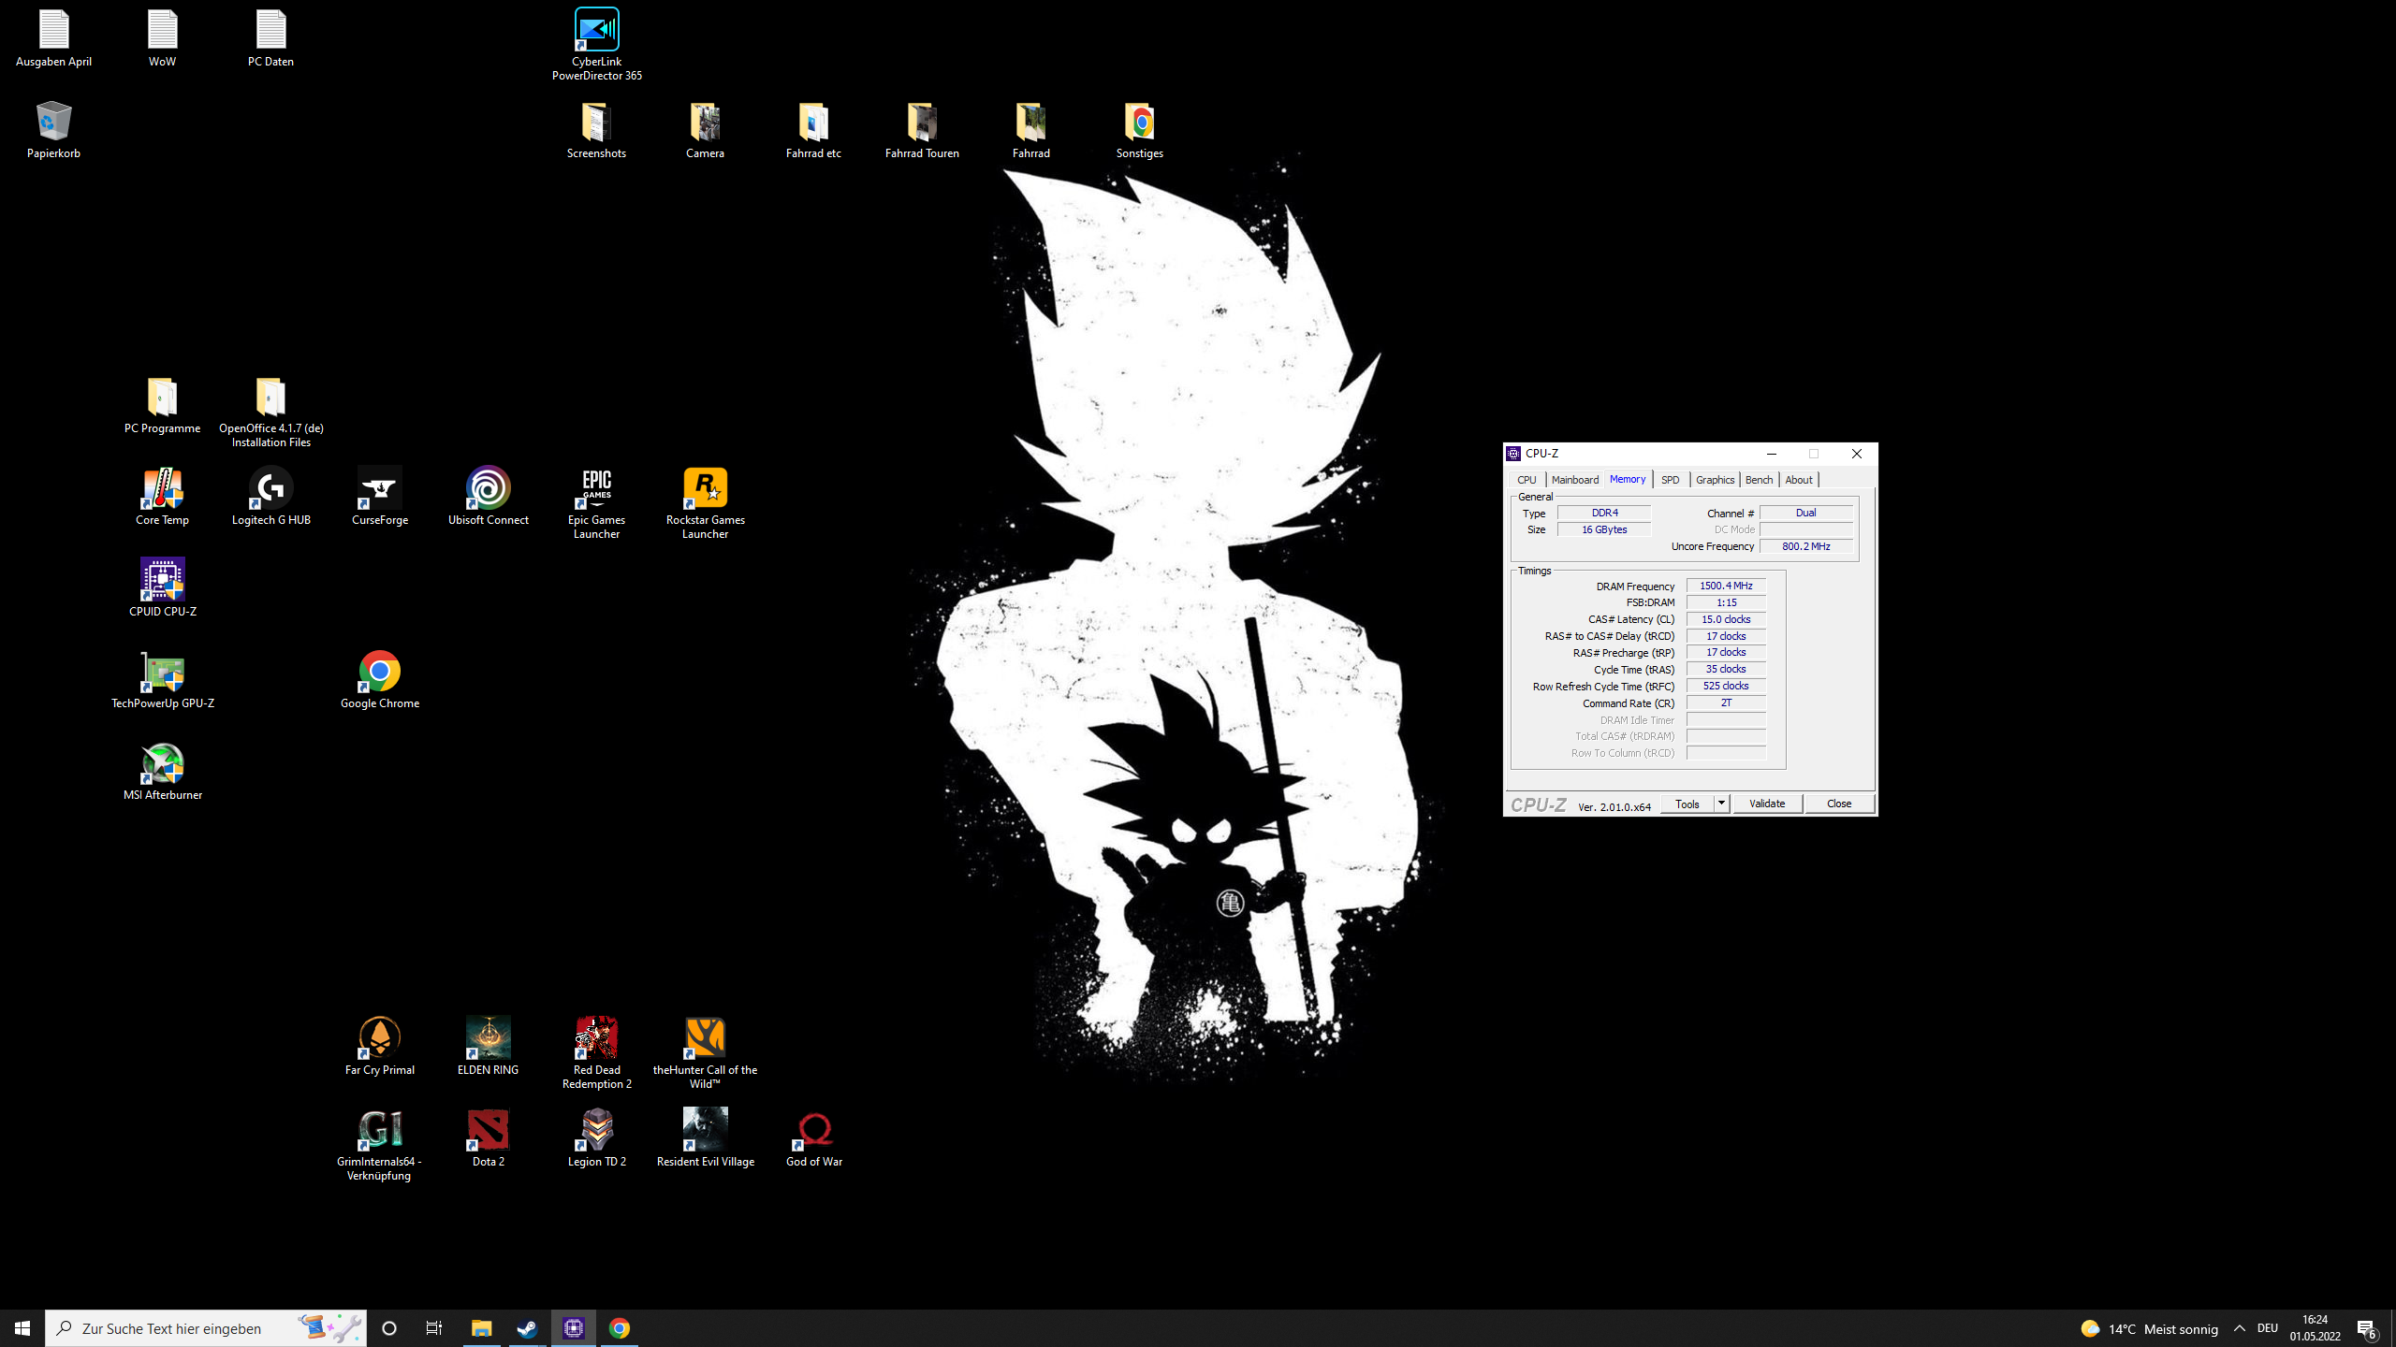Open the TechPowerUp GPU-Z icon
The width and height of the screenshot is (2396, 1347).
[x=162, y=673]
